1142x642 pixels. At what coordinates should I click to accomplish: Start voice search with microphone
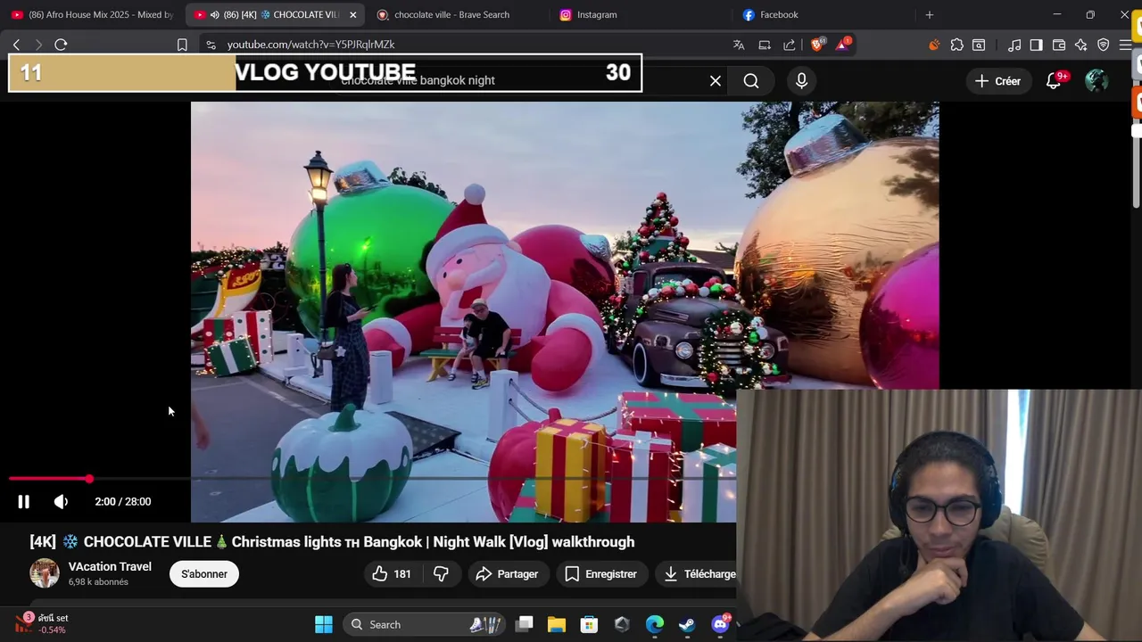point(801,81)
